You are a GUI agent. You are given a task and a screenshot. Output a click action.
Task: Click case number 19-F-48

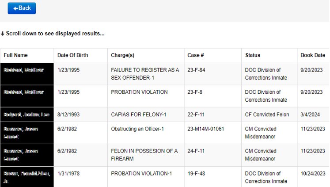197,173
